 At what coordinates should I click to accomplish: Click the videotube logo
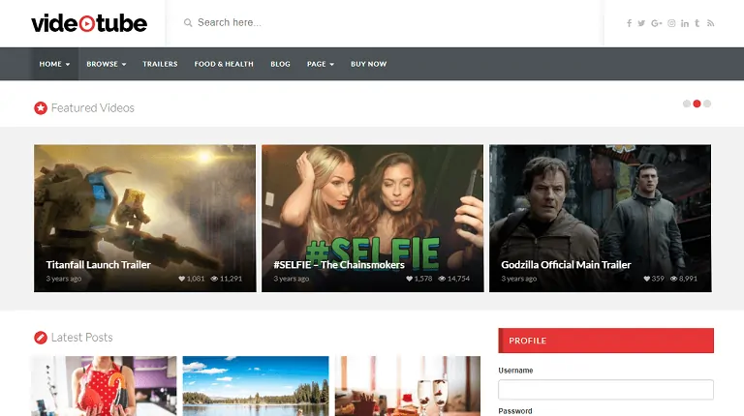pyautogui.click(x=89, y=23)
